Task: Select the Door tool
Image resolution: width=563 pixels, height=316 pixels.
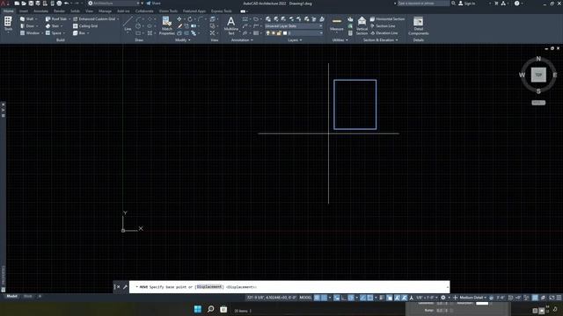Action: pyautogui.click(x=28, y=26)
